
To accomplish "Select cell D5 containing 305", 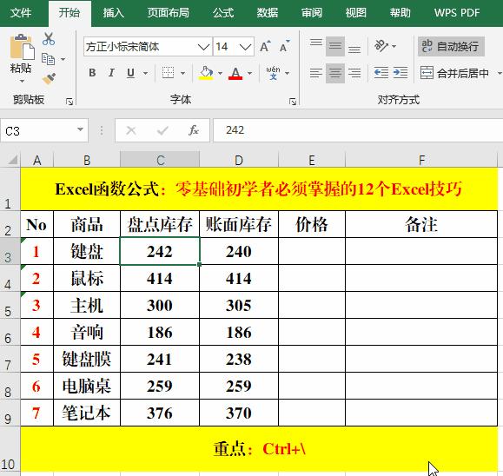I will pos(239,305).
